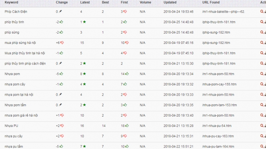266x149 pixels.
Task: Click thumbs-up icon in First for Nhựa PU
Action: click(x=127, y=126)
